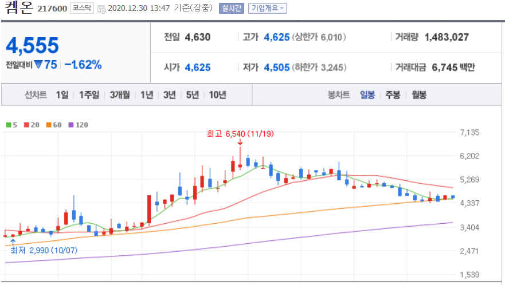
Task: Click the 저가 value 4,505
Action: pyautogui.click(x=277, y=68)
